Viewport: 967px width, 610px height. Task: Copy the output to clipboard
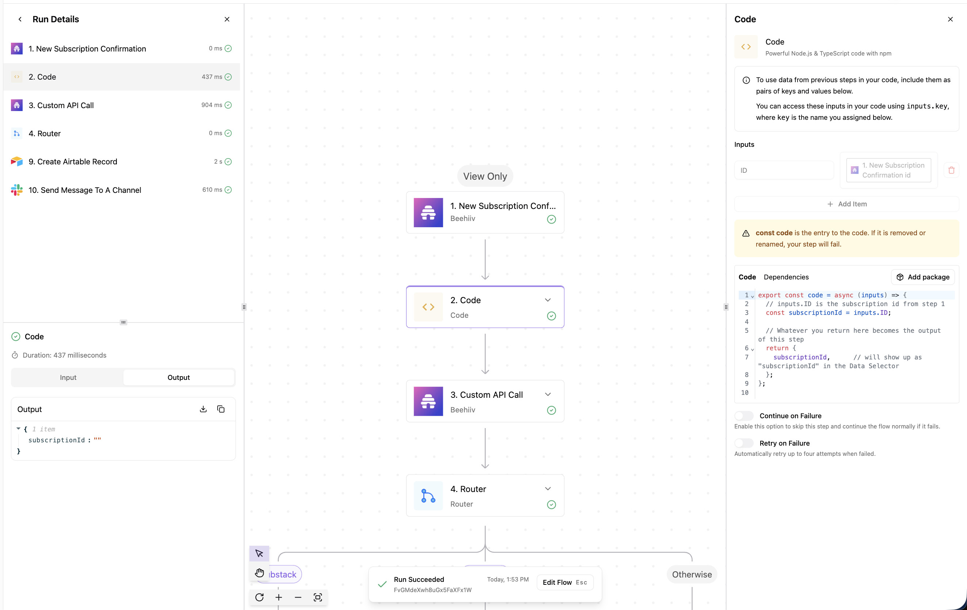coord(221,409)
